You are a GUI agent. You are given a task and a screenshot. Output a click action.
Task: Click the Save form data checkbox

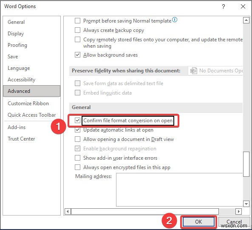click(x=77, y=83)
